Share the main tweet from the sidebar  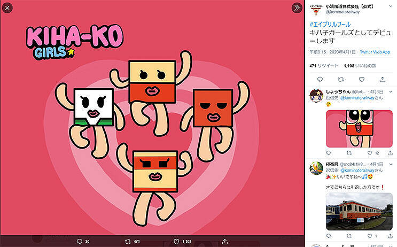(382, 79)
